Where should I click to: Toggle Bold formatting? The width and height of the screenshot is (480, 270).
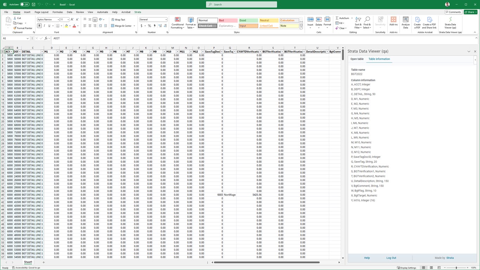[39, 26]
